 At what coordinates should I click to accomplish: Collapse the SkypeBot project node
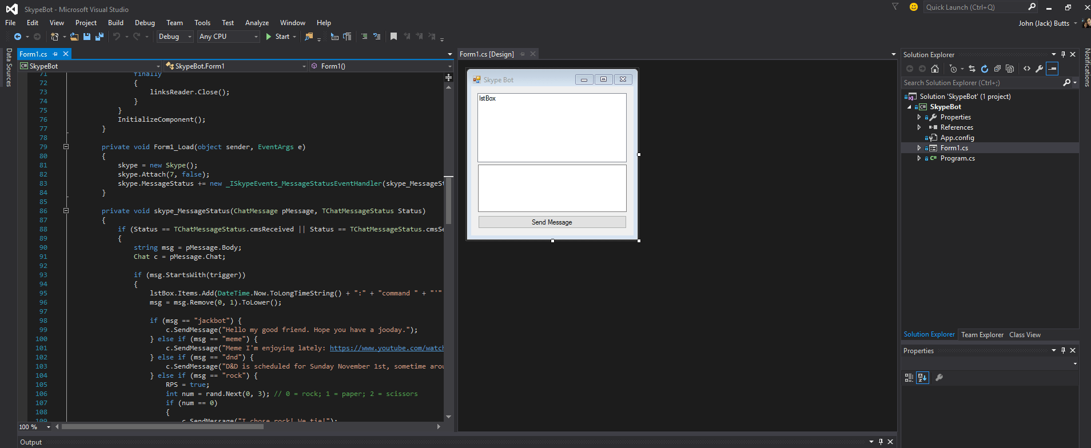910,107
